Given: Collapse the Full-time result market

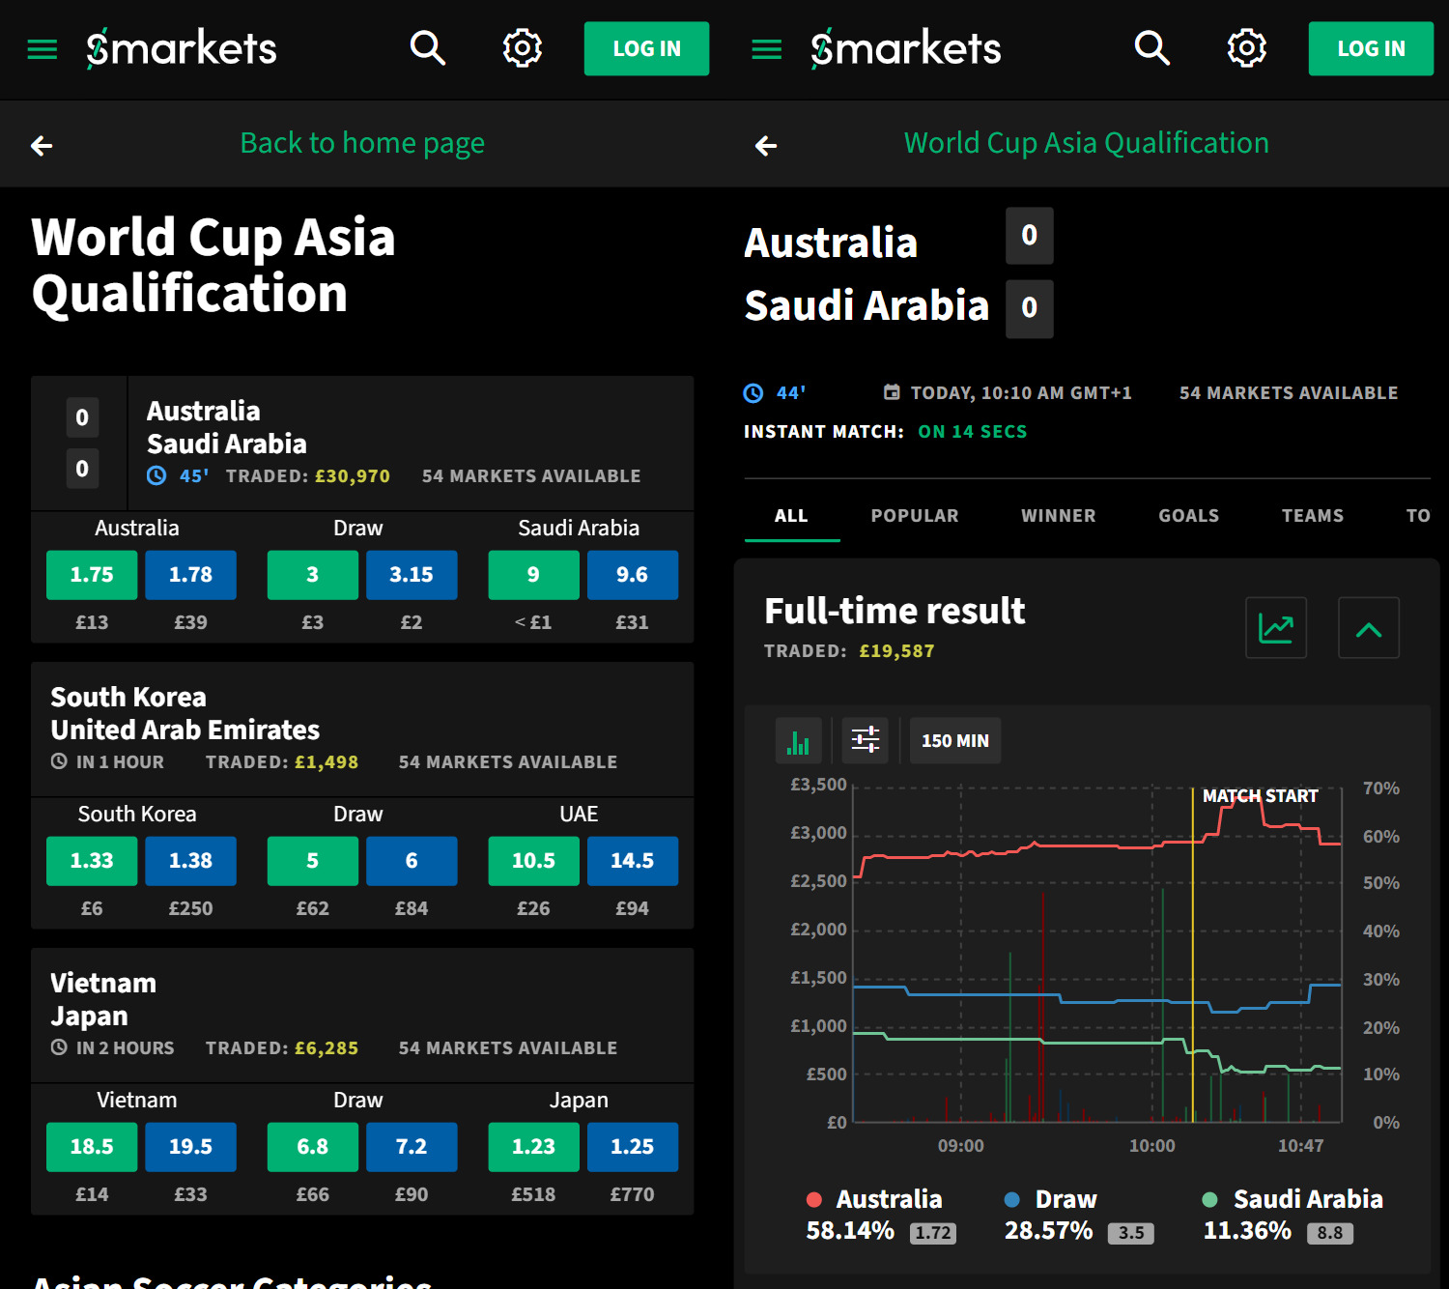Looking at the screenshot, I should point(1369,628).
